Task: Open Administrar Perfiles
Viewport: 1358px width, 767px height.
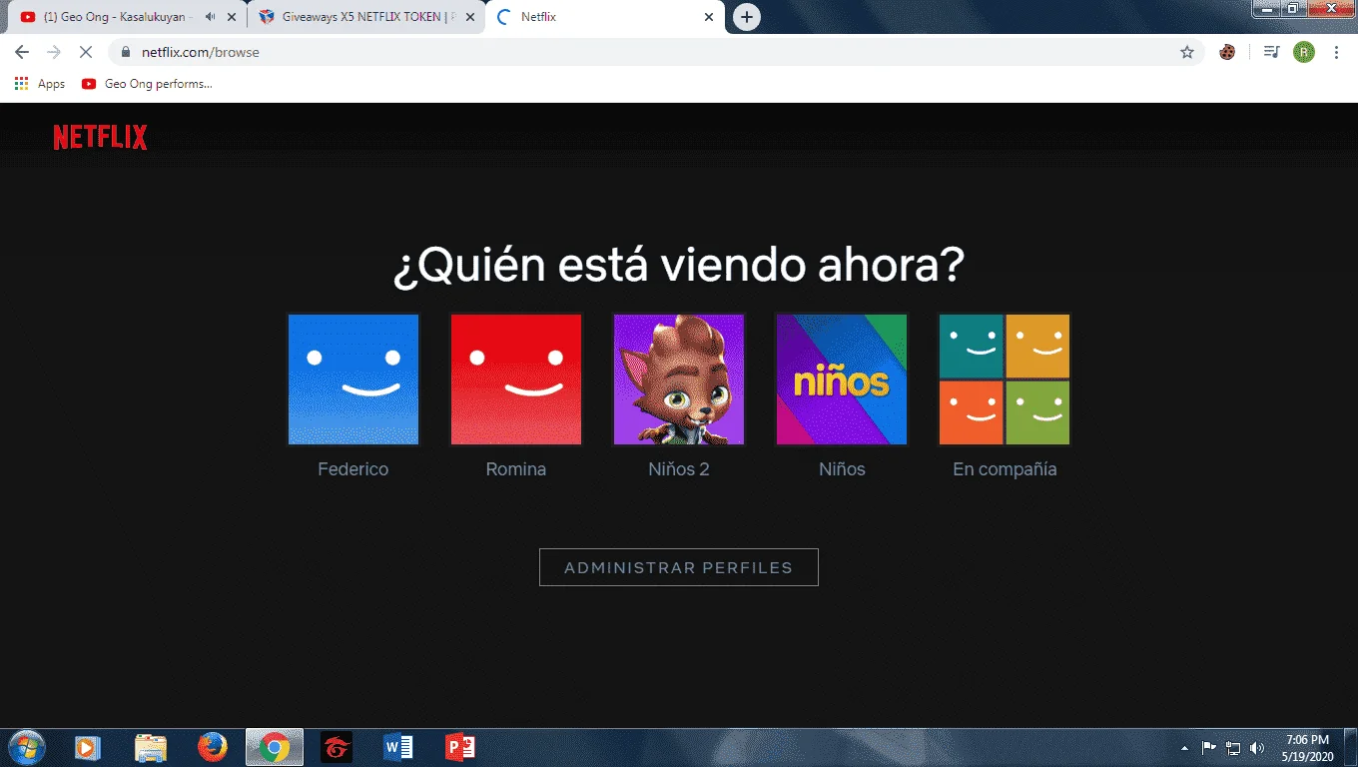Action: coord(679,567)
